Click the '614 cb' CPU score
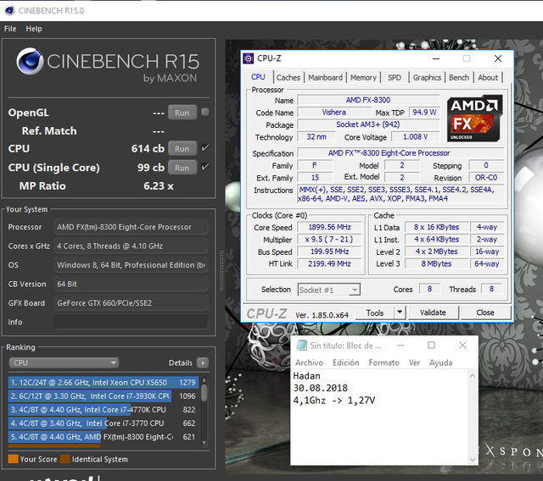Image resolution: width=543 pixels, height=481 pixels. [x=148, y=148]
